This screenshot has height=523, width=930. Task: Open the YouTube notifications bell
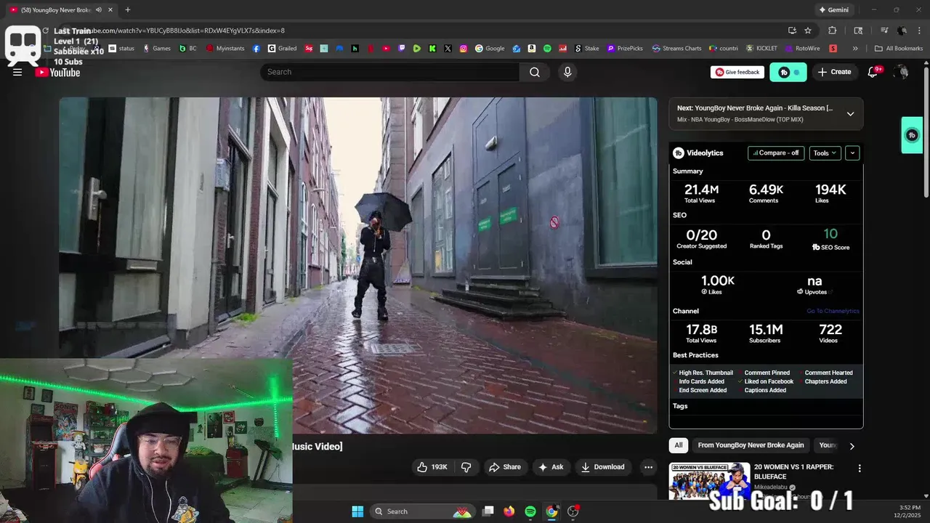873,72
